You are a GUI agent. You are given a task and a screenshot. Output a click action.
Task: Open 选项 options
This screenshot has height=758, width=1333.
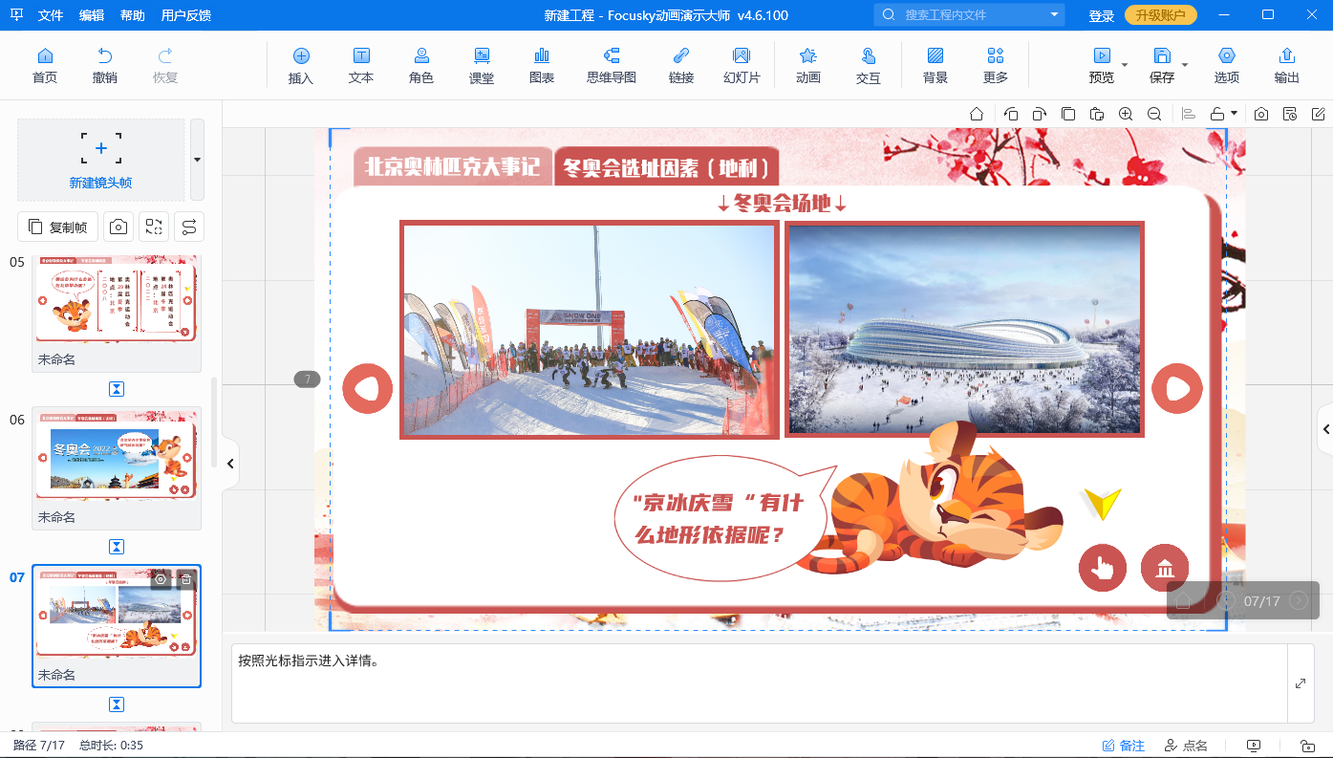1227,66
